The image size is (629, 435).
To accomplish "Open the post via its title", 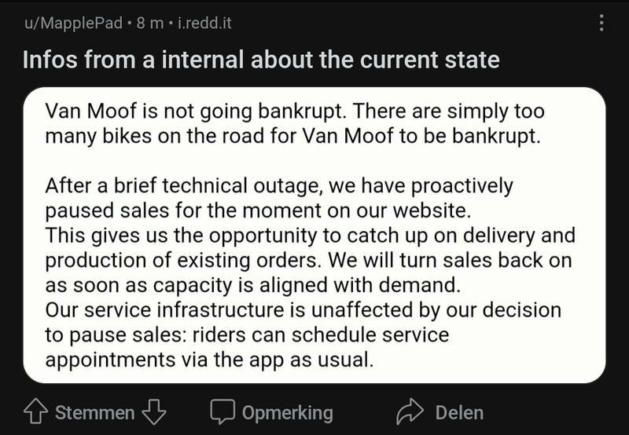I will coord(261,60).
